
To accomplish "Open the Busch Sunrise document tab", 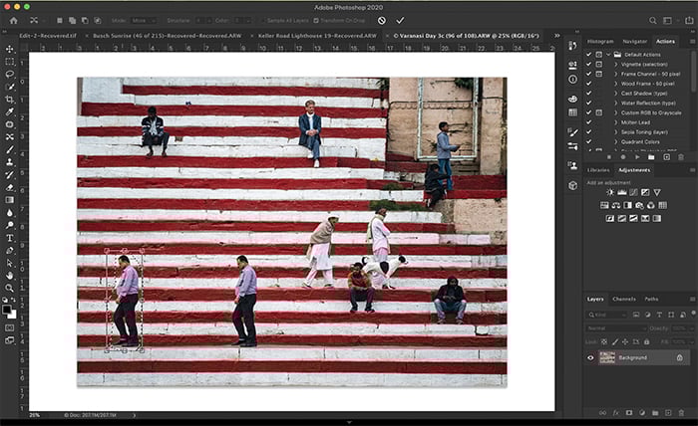I will (x=167, y=36).
